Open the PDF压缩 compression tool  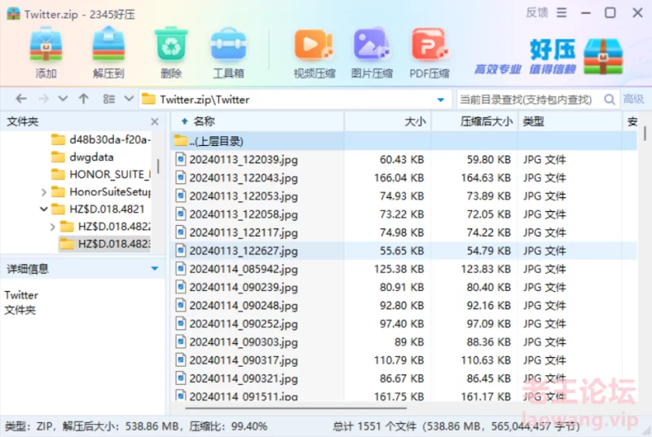coord(430,45)
